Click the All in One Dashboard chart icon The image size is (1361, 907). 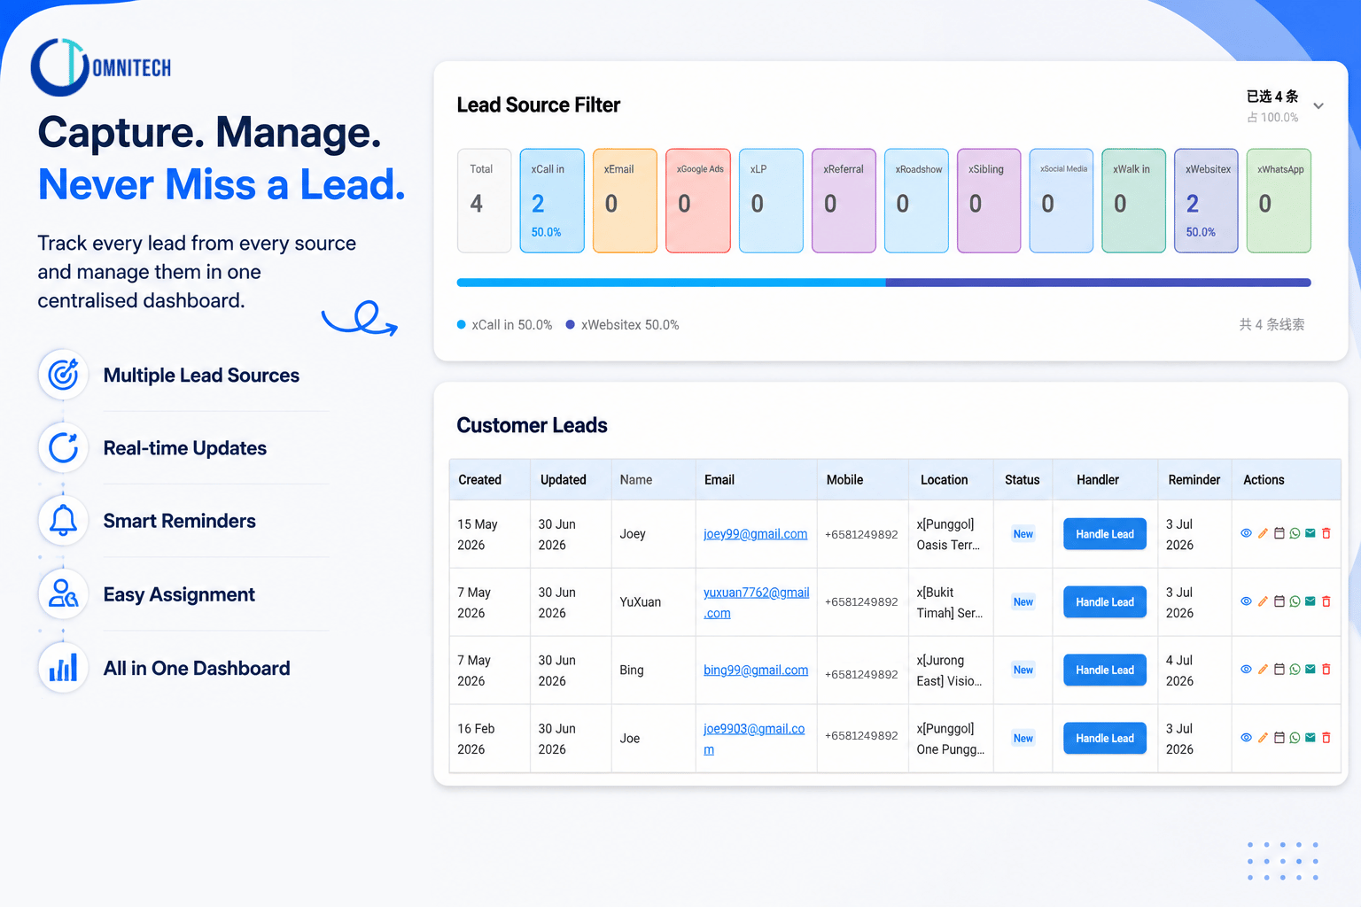63,667
